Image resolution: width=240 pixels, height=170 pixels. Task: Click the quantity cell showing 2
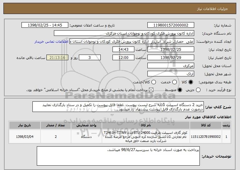(x=55, y=137)
